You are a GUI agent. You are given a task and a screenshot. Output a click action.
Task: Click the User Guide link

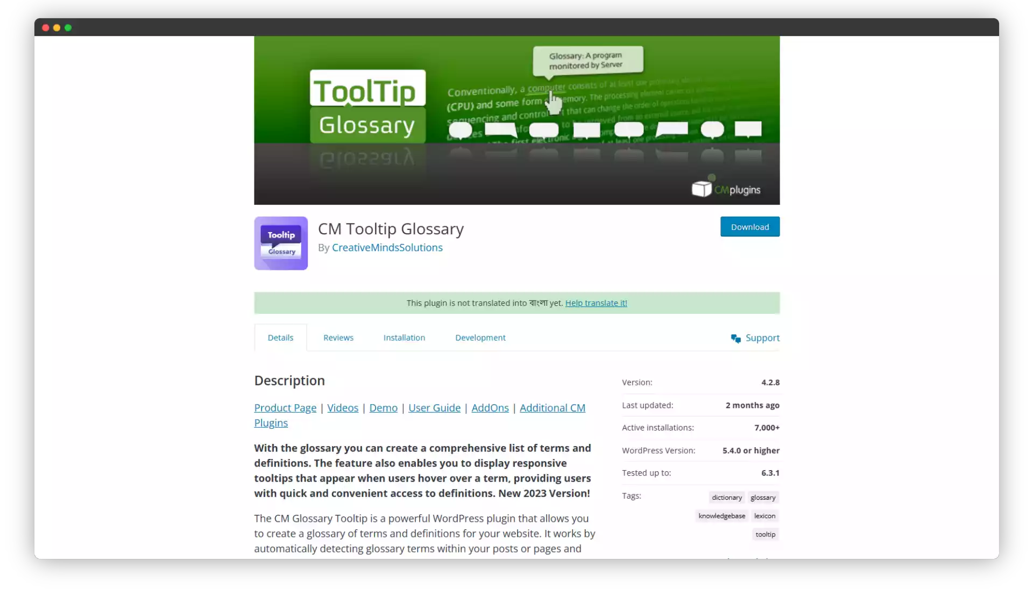point(434,407)
